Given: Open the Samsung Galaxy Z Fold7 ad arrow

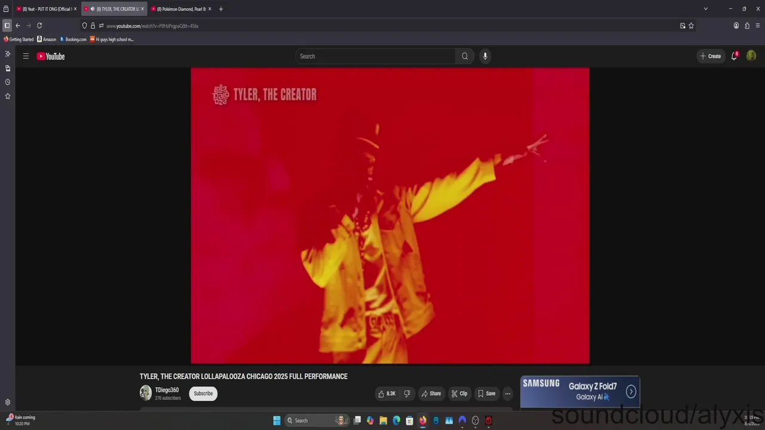Looking at the screenshot, I should [631, 392].
